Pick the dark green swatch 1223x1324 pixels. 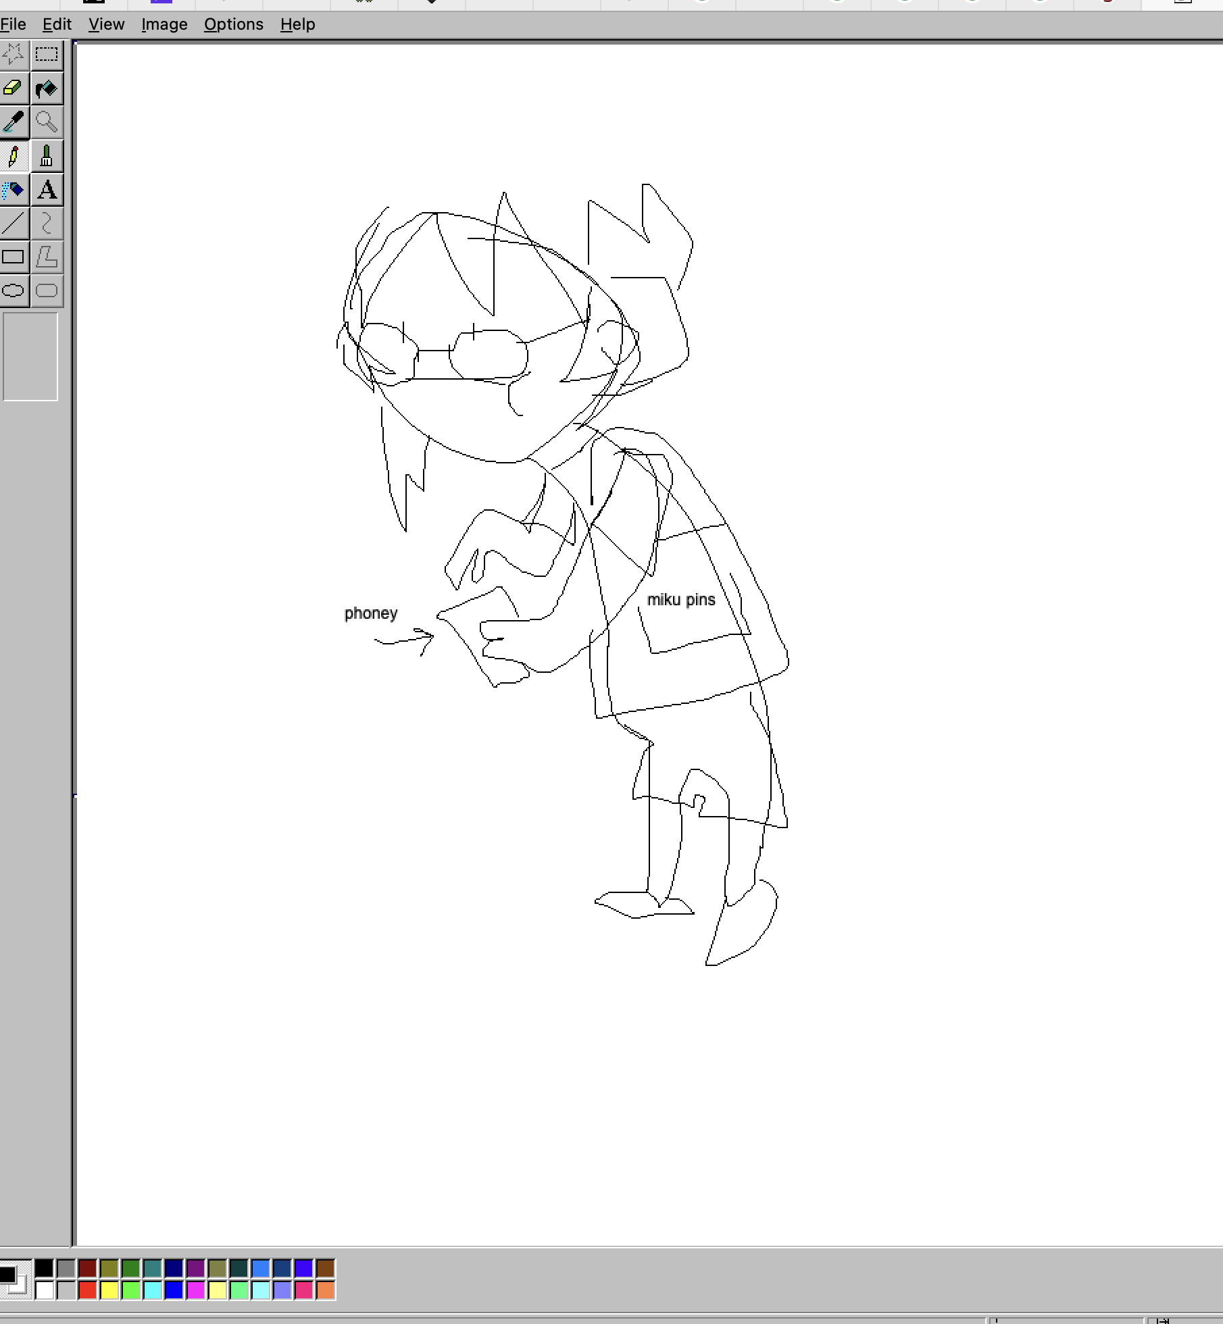coord(131,1268)
